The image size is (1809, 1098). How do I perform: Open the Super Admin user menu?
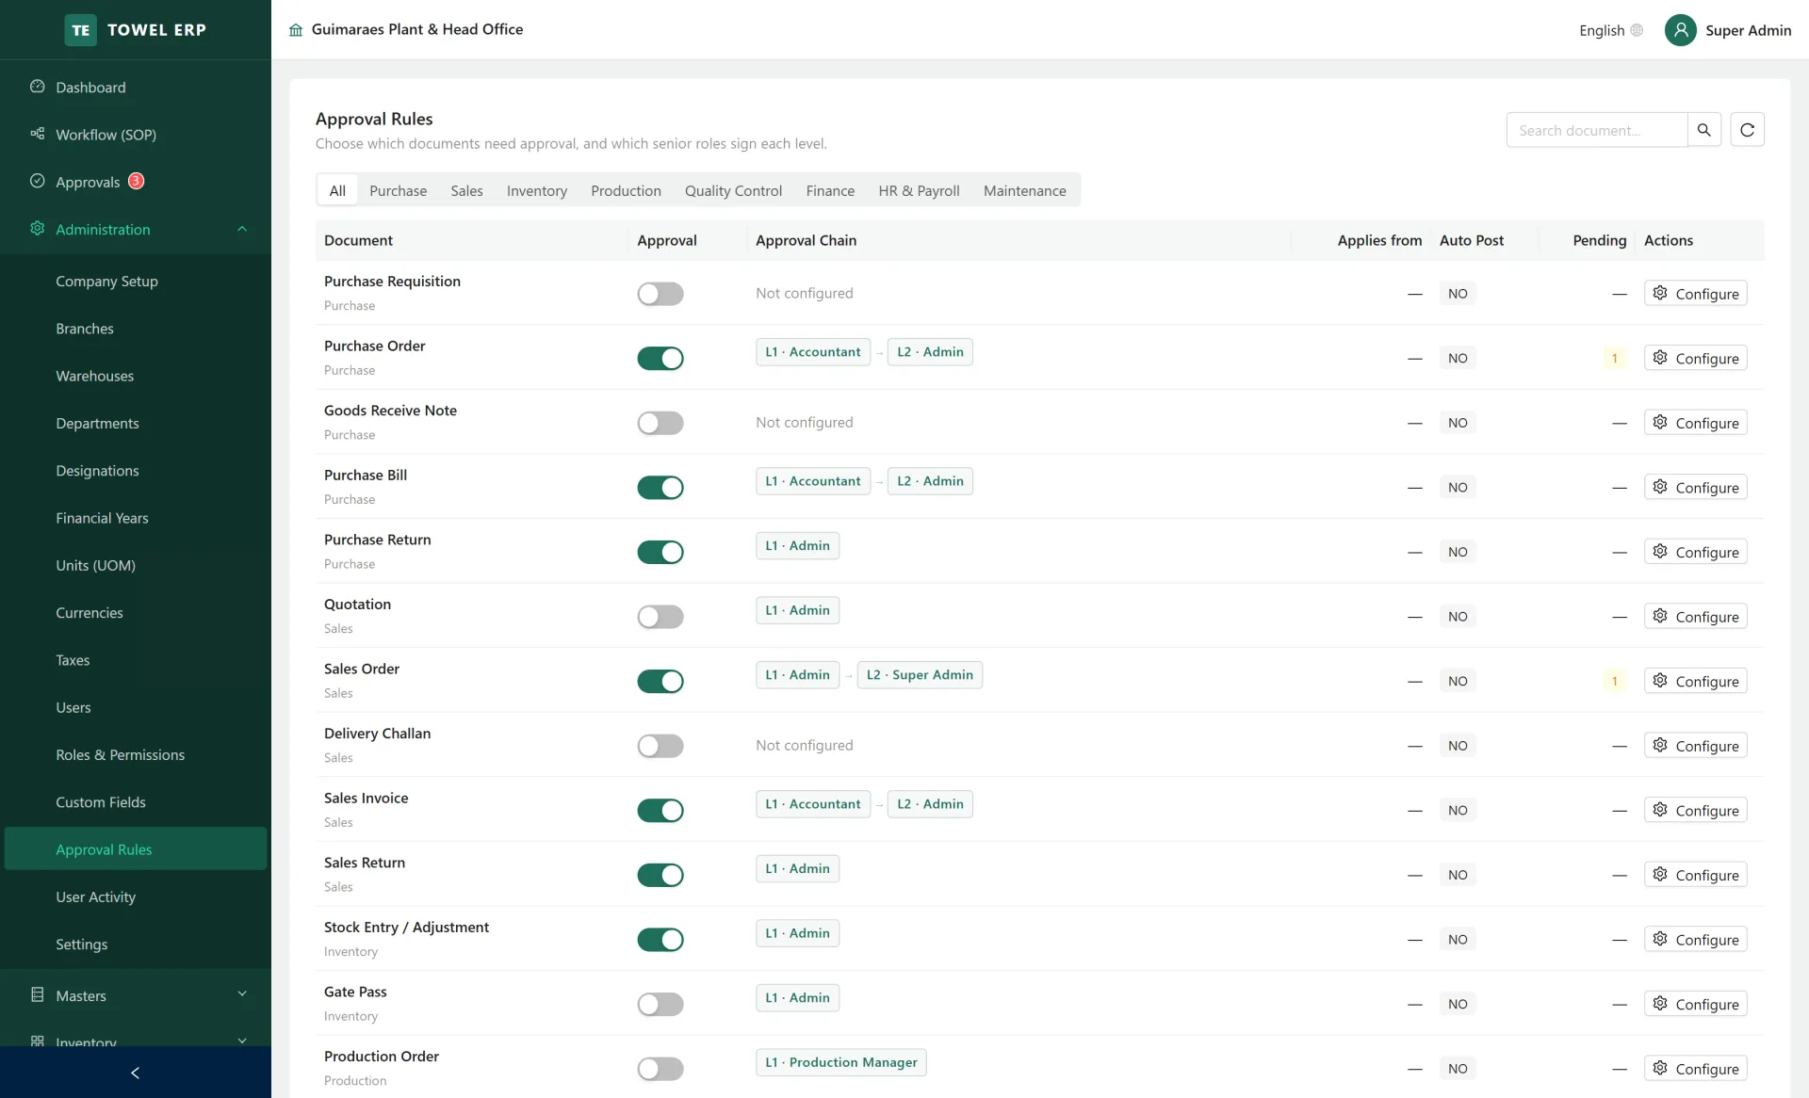[x=1728, y=30]
